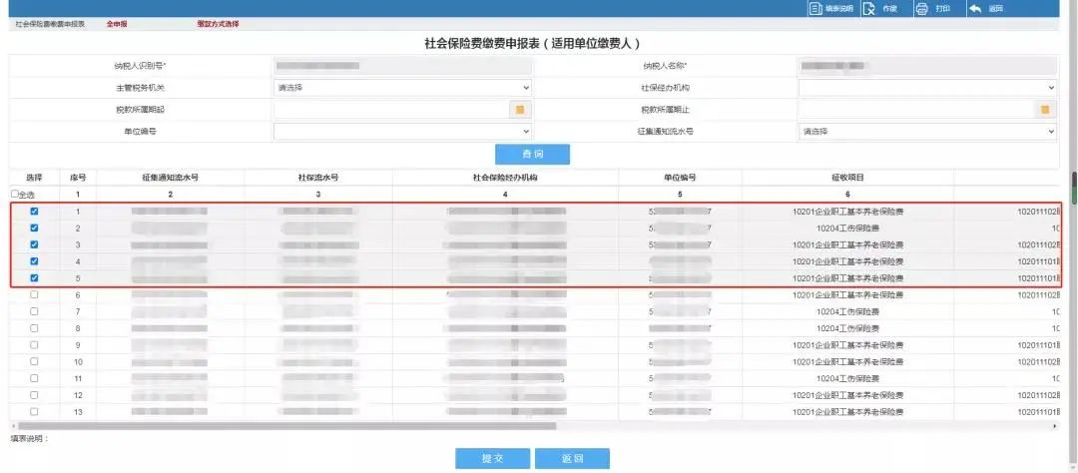Click the 作废 void icon

[868, 8]
